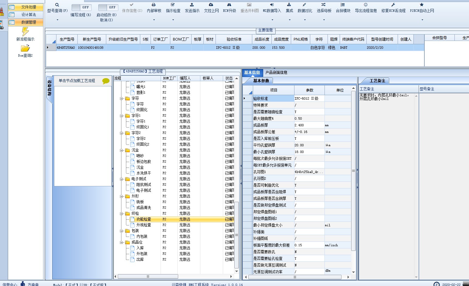Open 新流程指示 lightning icon
Screen dimensions: 469x286
[25, 32]
